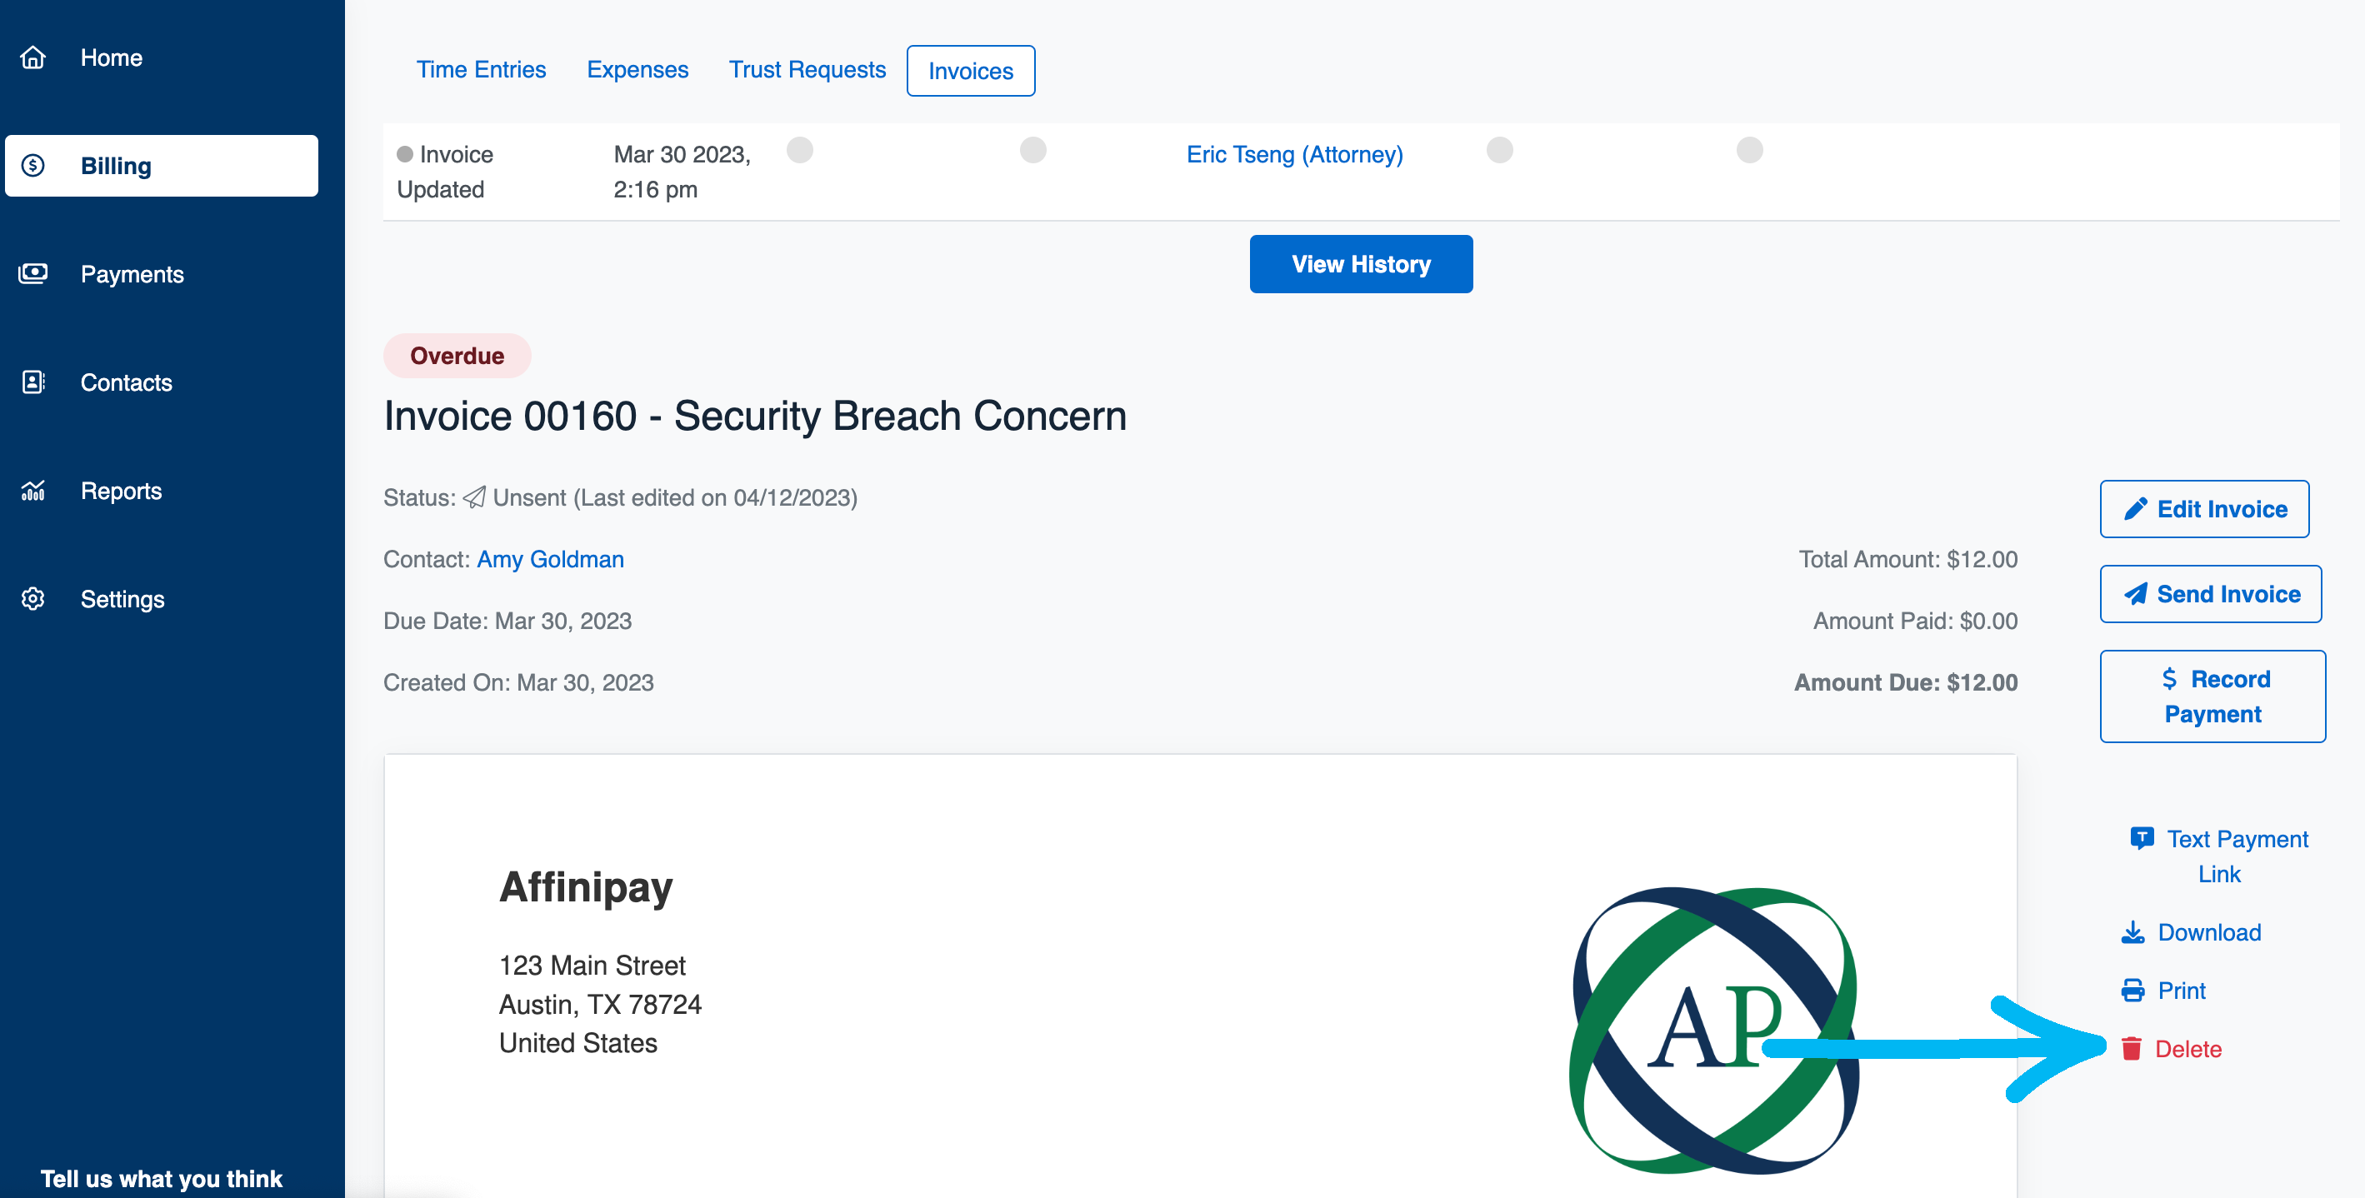
Task: Click the Settings gear icon
Action: pyautogui.click(x=33, y=598)
